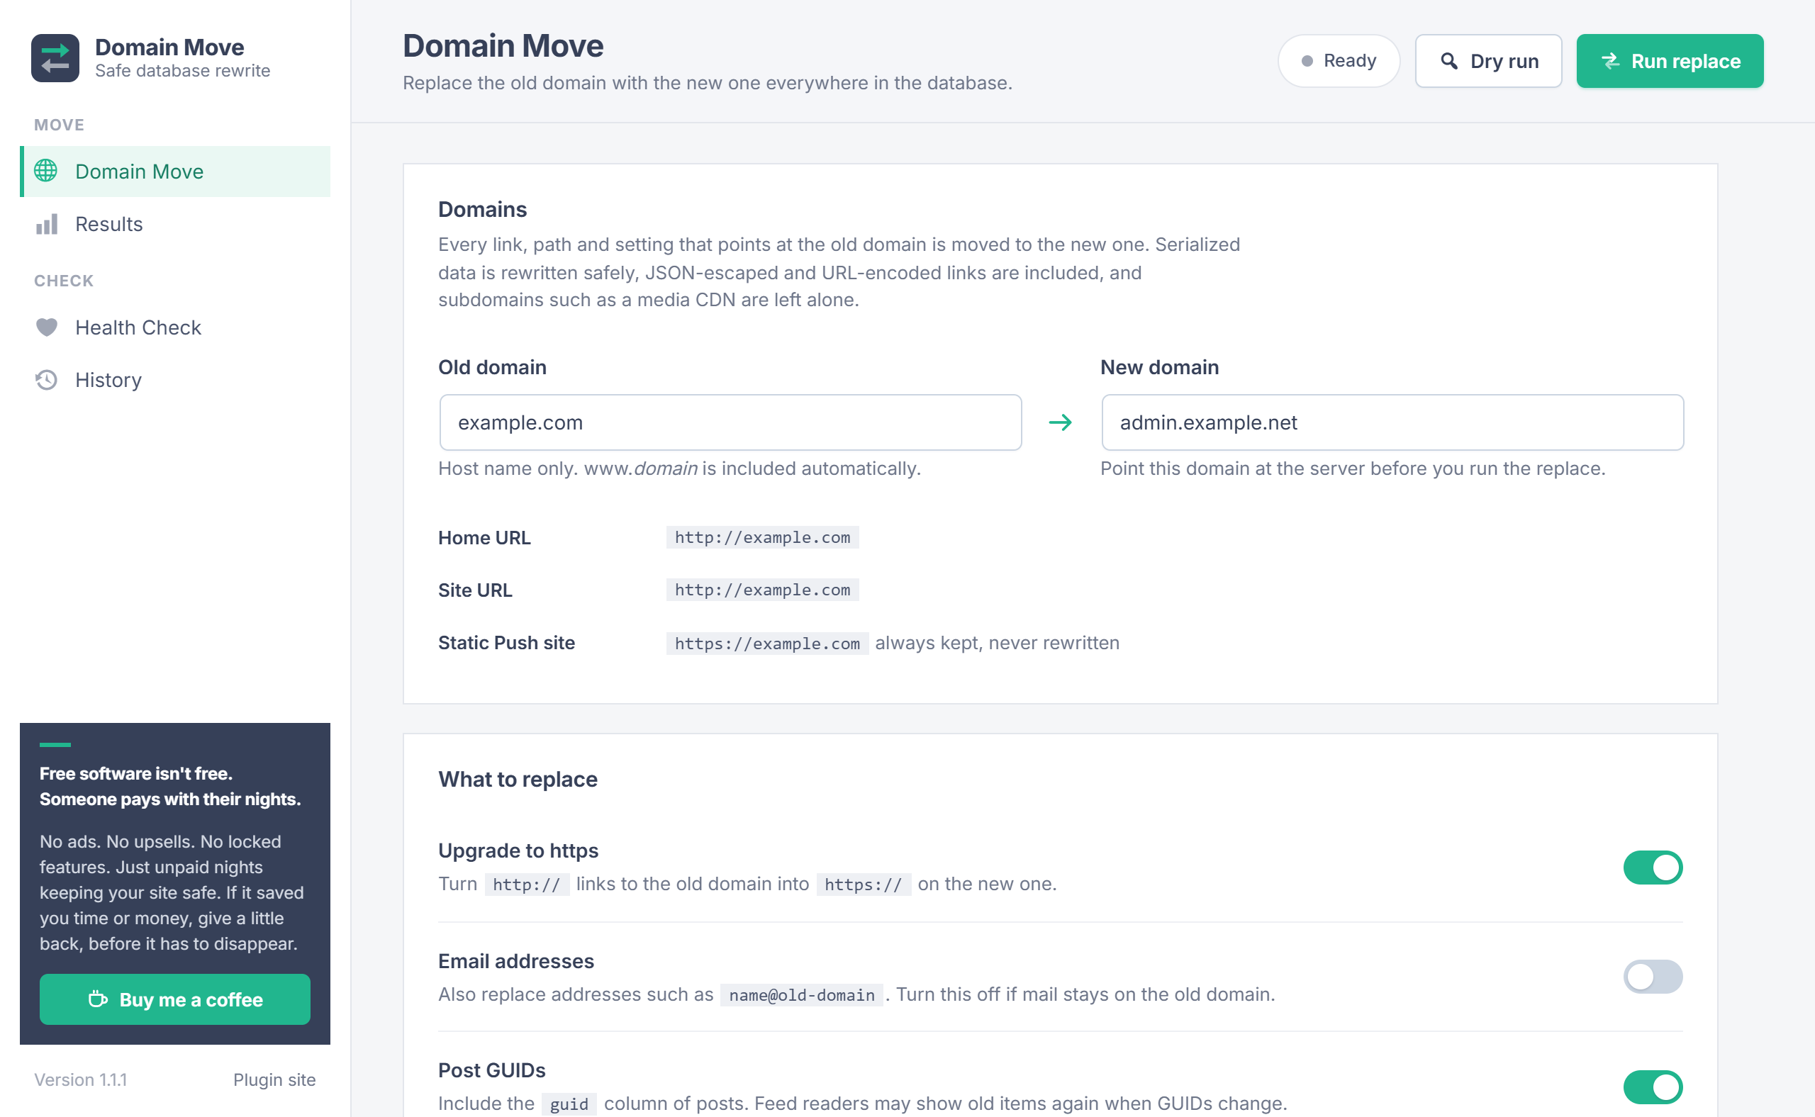Click the name@old-domain code snippet
This screenshot has width=1815, height=1117.
pos(801,995)
